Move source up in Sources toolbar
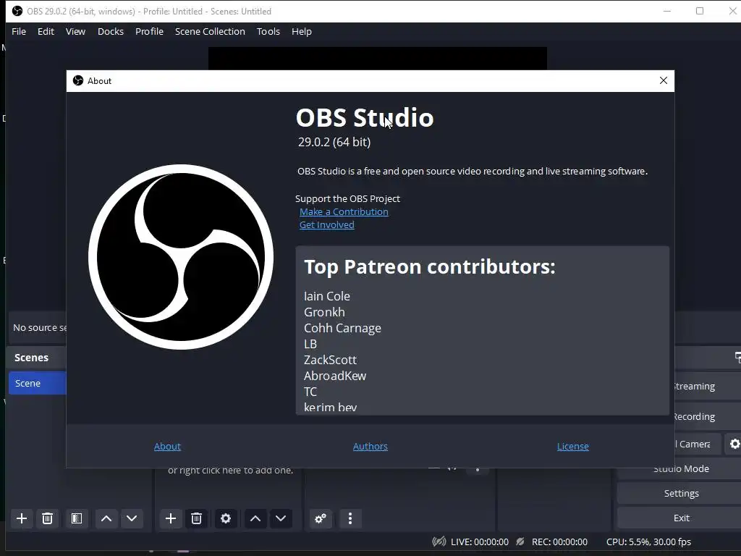 click(x=255, y=518)
